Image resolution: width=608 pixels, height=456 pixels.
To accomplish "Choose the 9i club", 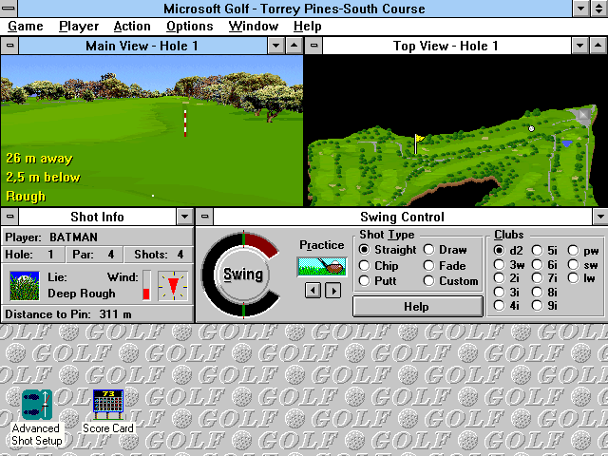I will coord(544,306).
